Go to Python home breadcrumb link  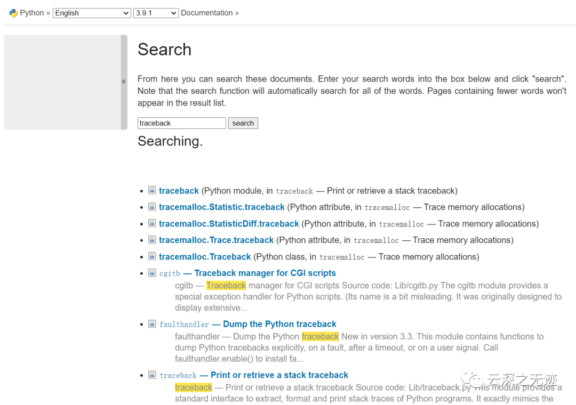[32, 13]
